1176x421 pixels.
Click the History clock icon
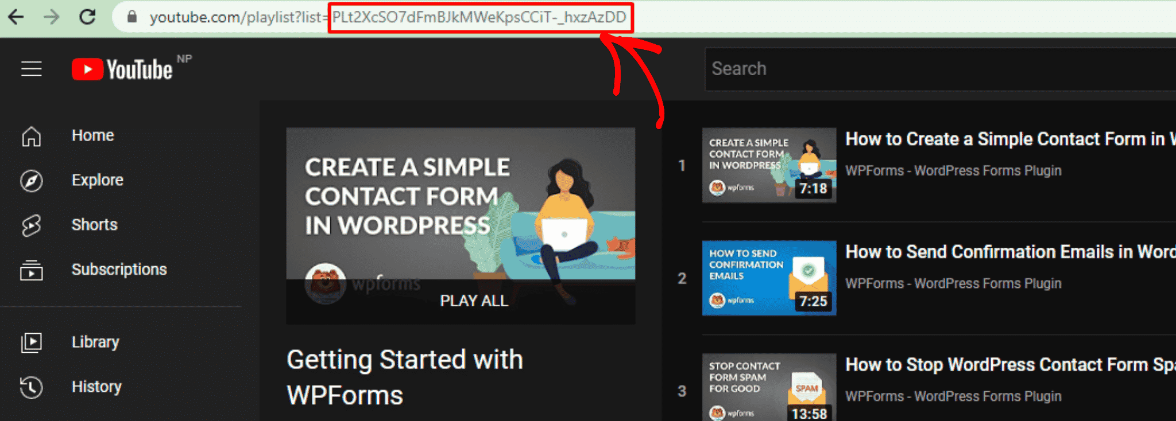click(x=31, y=387)
